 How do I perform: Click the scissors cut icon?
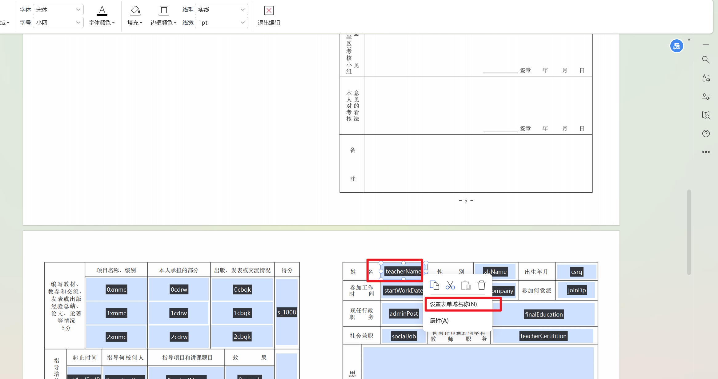tap(450, 285)
